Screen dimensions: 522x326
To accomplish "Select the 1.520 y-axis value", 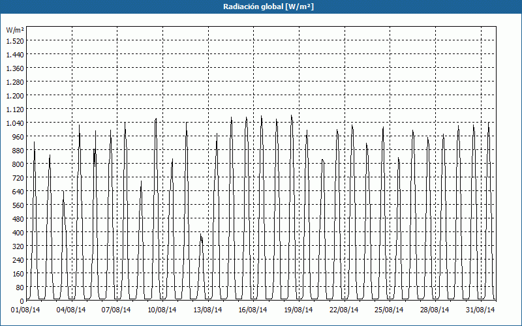I will (x=15, y=41).
